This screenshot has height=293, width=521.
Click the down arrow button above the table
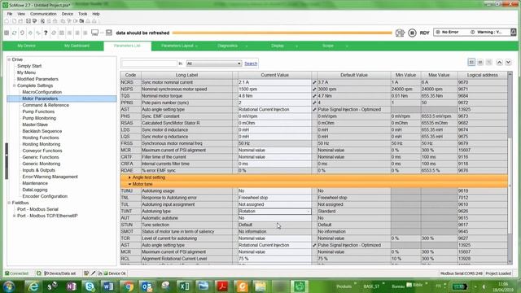pyautogui.click(x=508, y=62)
